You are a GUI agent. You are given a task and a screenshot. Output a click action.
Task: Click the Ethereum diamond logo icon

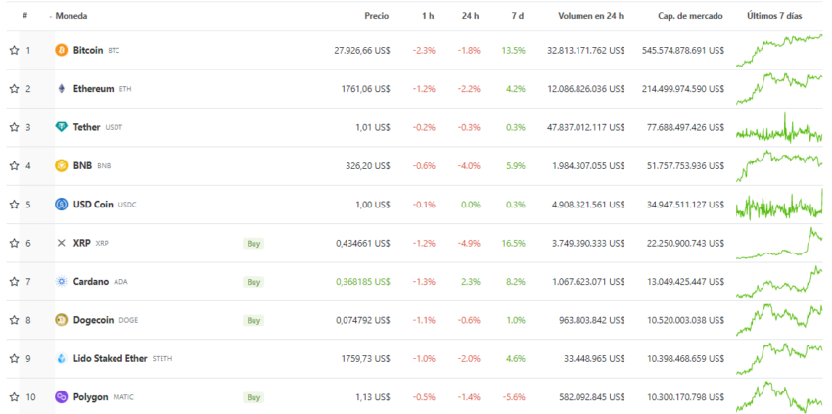tap(61, 89)
